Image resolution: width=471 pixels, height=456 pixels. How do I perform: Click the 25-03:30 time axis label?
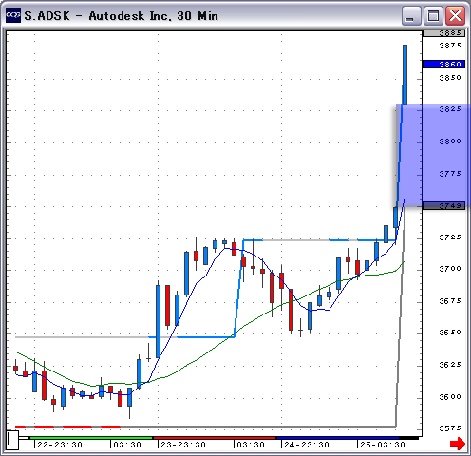coord(383,445)
